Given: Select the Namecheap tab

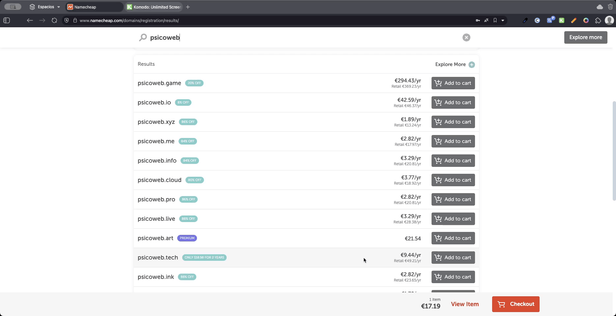Looking at the screenshot, I should 94,7.
